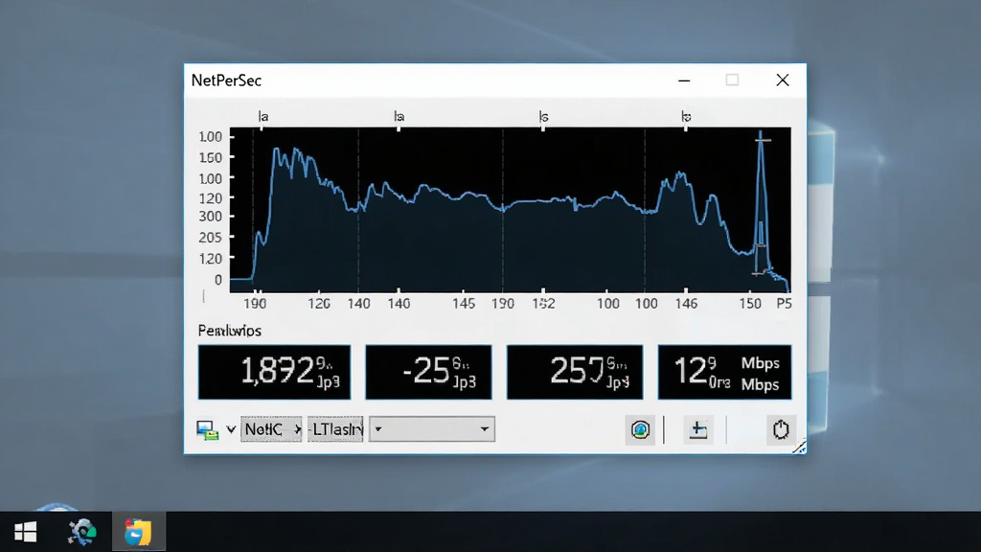
Task: Open the folder app in taskbar
Action: pyautogui.click(x=138, y=533)
